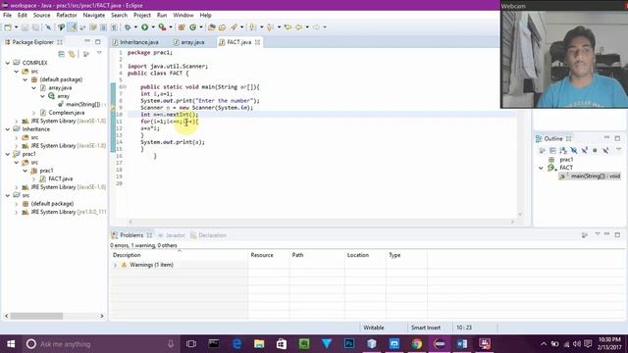Open the Refactor menu
Screen dimensions: 628x353
coord(67,16)
